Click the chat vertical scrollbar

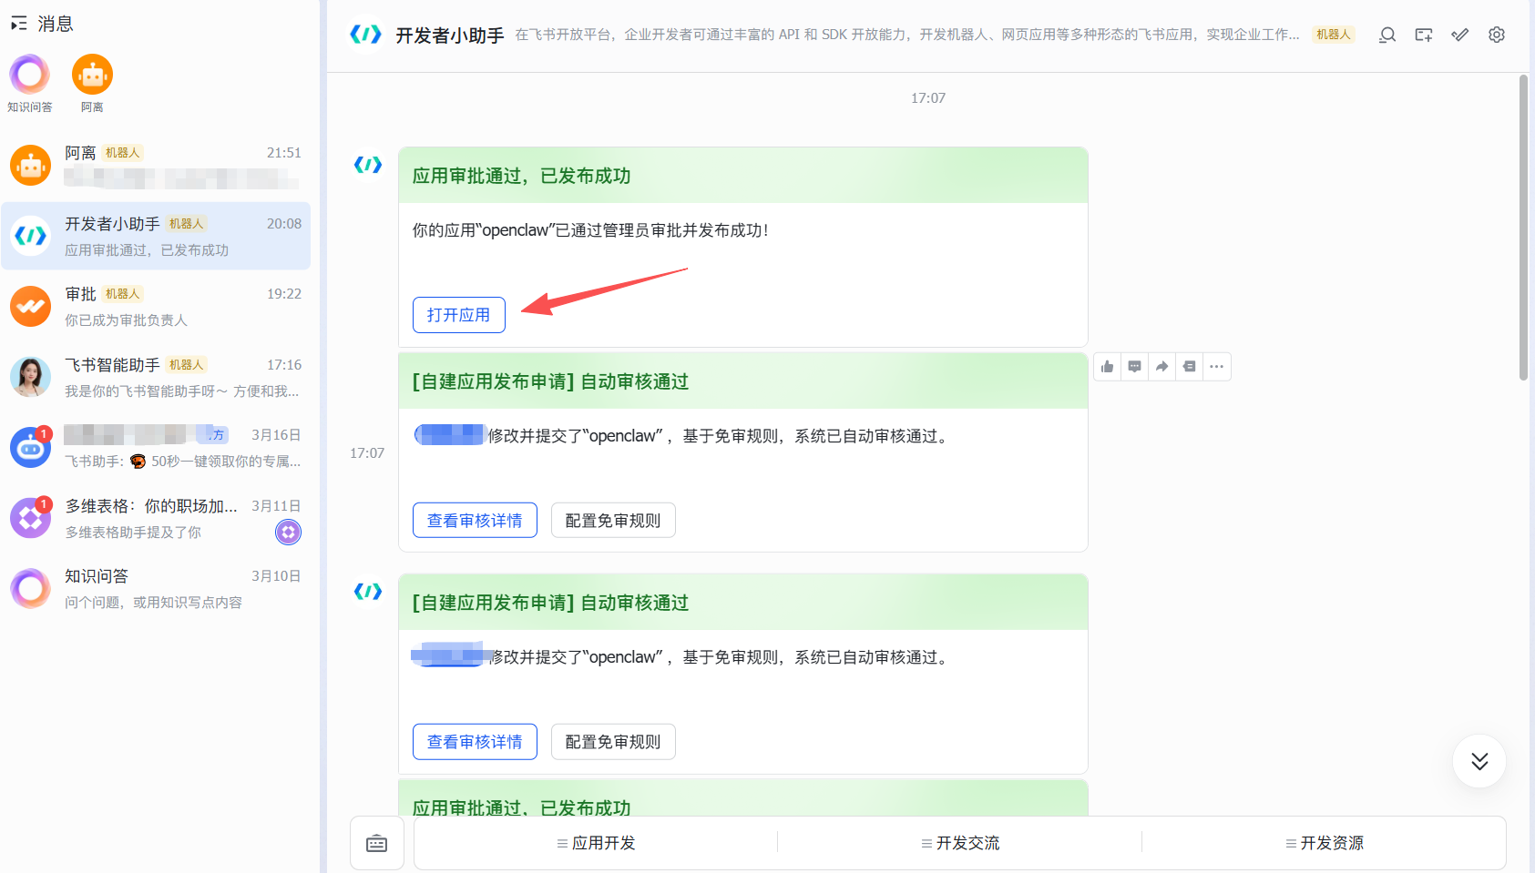pos(1523,228)
